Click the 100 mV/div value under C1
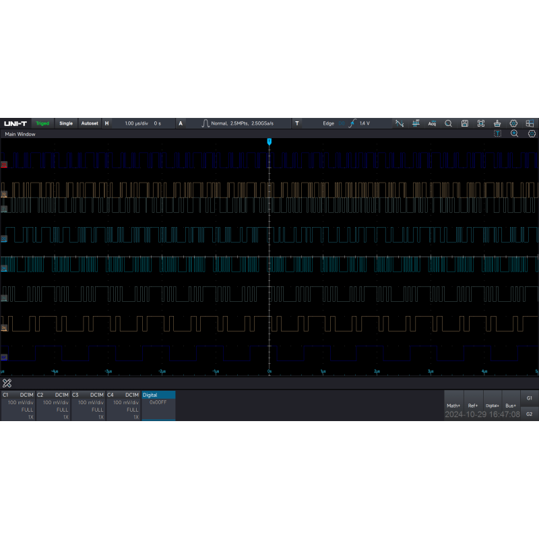 click(21, 402)
